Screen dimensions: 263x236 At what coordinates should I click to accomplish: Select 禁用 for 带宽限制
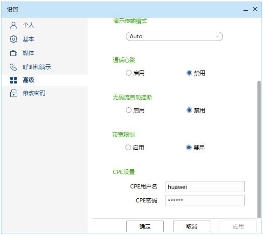tap(189, 147)
